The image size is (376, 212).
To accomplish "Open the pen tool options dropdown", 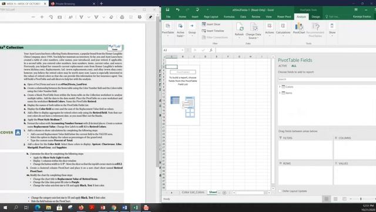I will pyautogui.click(x=89, y=17).
